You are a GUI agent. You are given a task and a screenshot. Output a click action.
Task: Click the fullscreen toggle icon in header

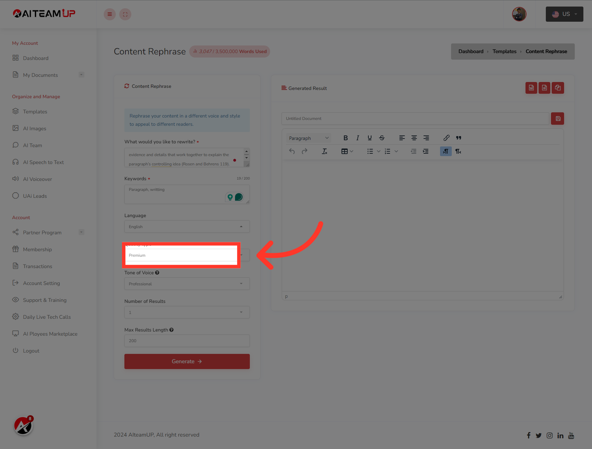coord(125,14)
